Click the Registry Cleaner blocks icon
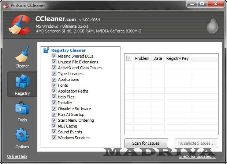Image resolution: width=227 pixels, height=164 pixels. (x=46, y=50)
